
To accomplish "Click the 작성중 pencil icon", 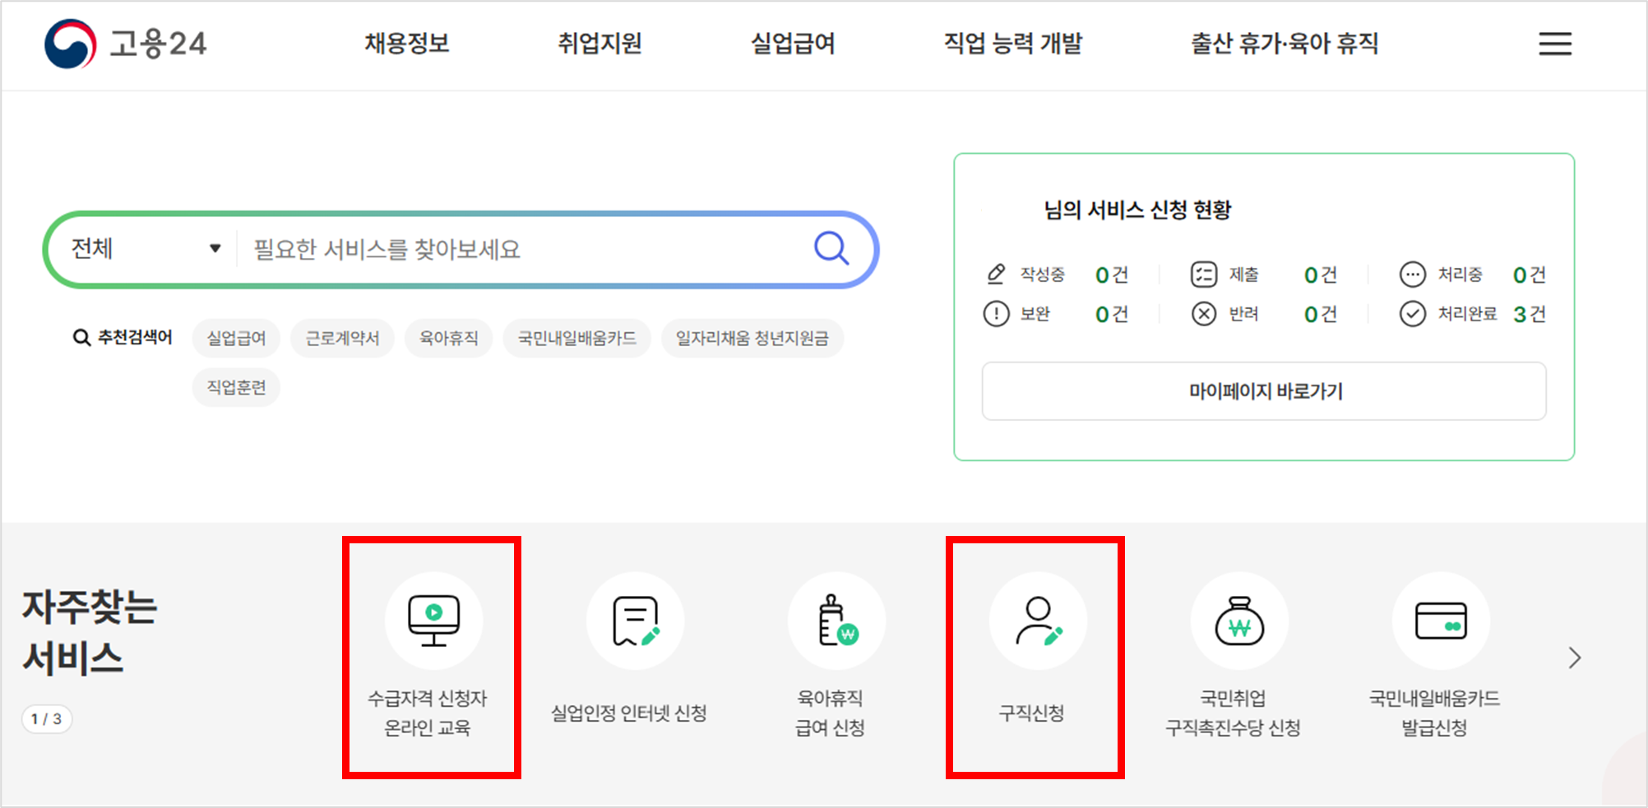I will [x=996, y=274].
